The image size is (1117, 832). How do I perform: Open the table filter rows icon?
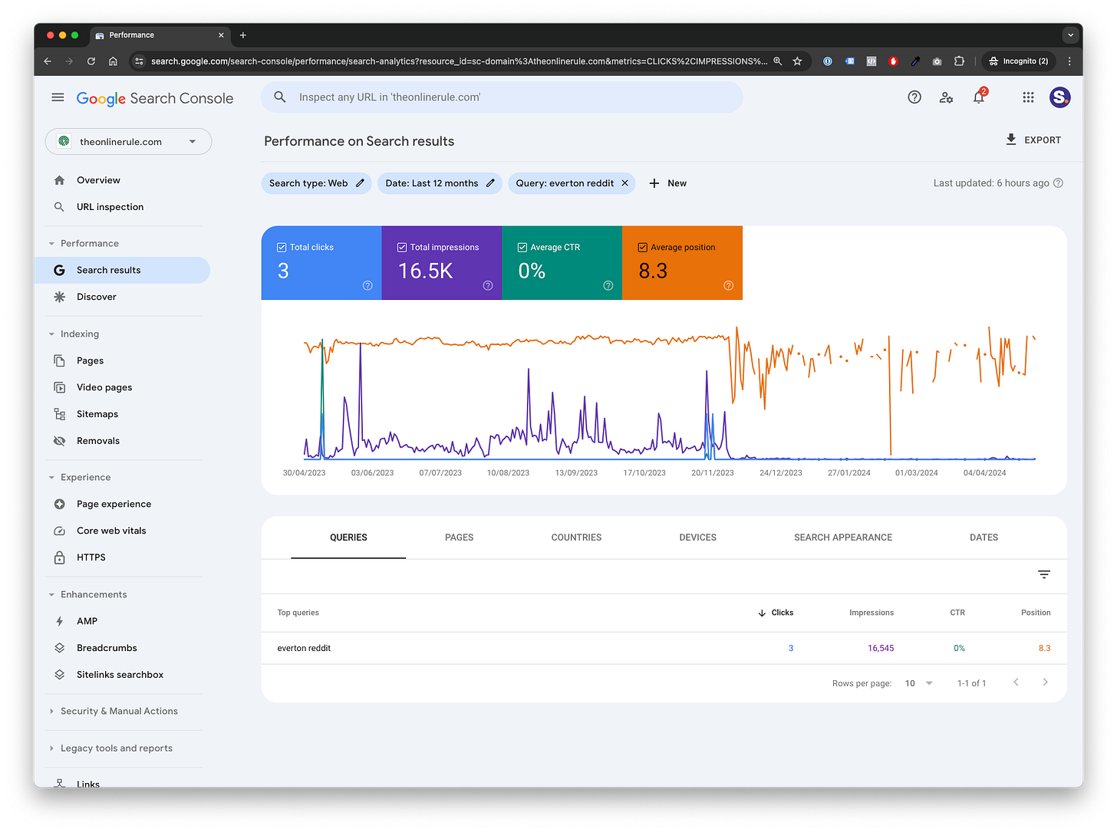[x=1044, y=574]
